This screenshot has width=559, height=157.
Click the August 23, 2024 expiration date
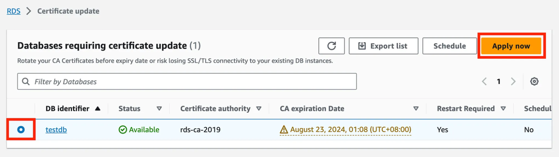350,130
